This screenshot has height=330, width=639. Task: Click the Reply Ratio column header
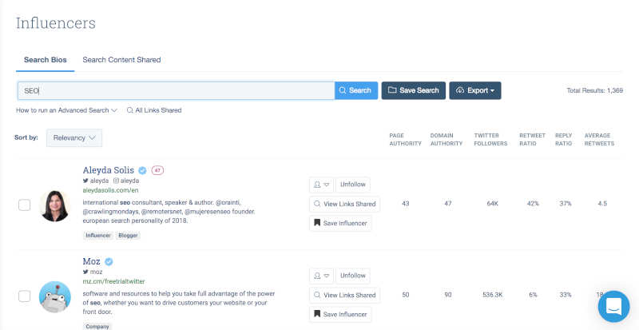pyautogui.click(x=564, y=140)
